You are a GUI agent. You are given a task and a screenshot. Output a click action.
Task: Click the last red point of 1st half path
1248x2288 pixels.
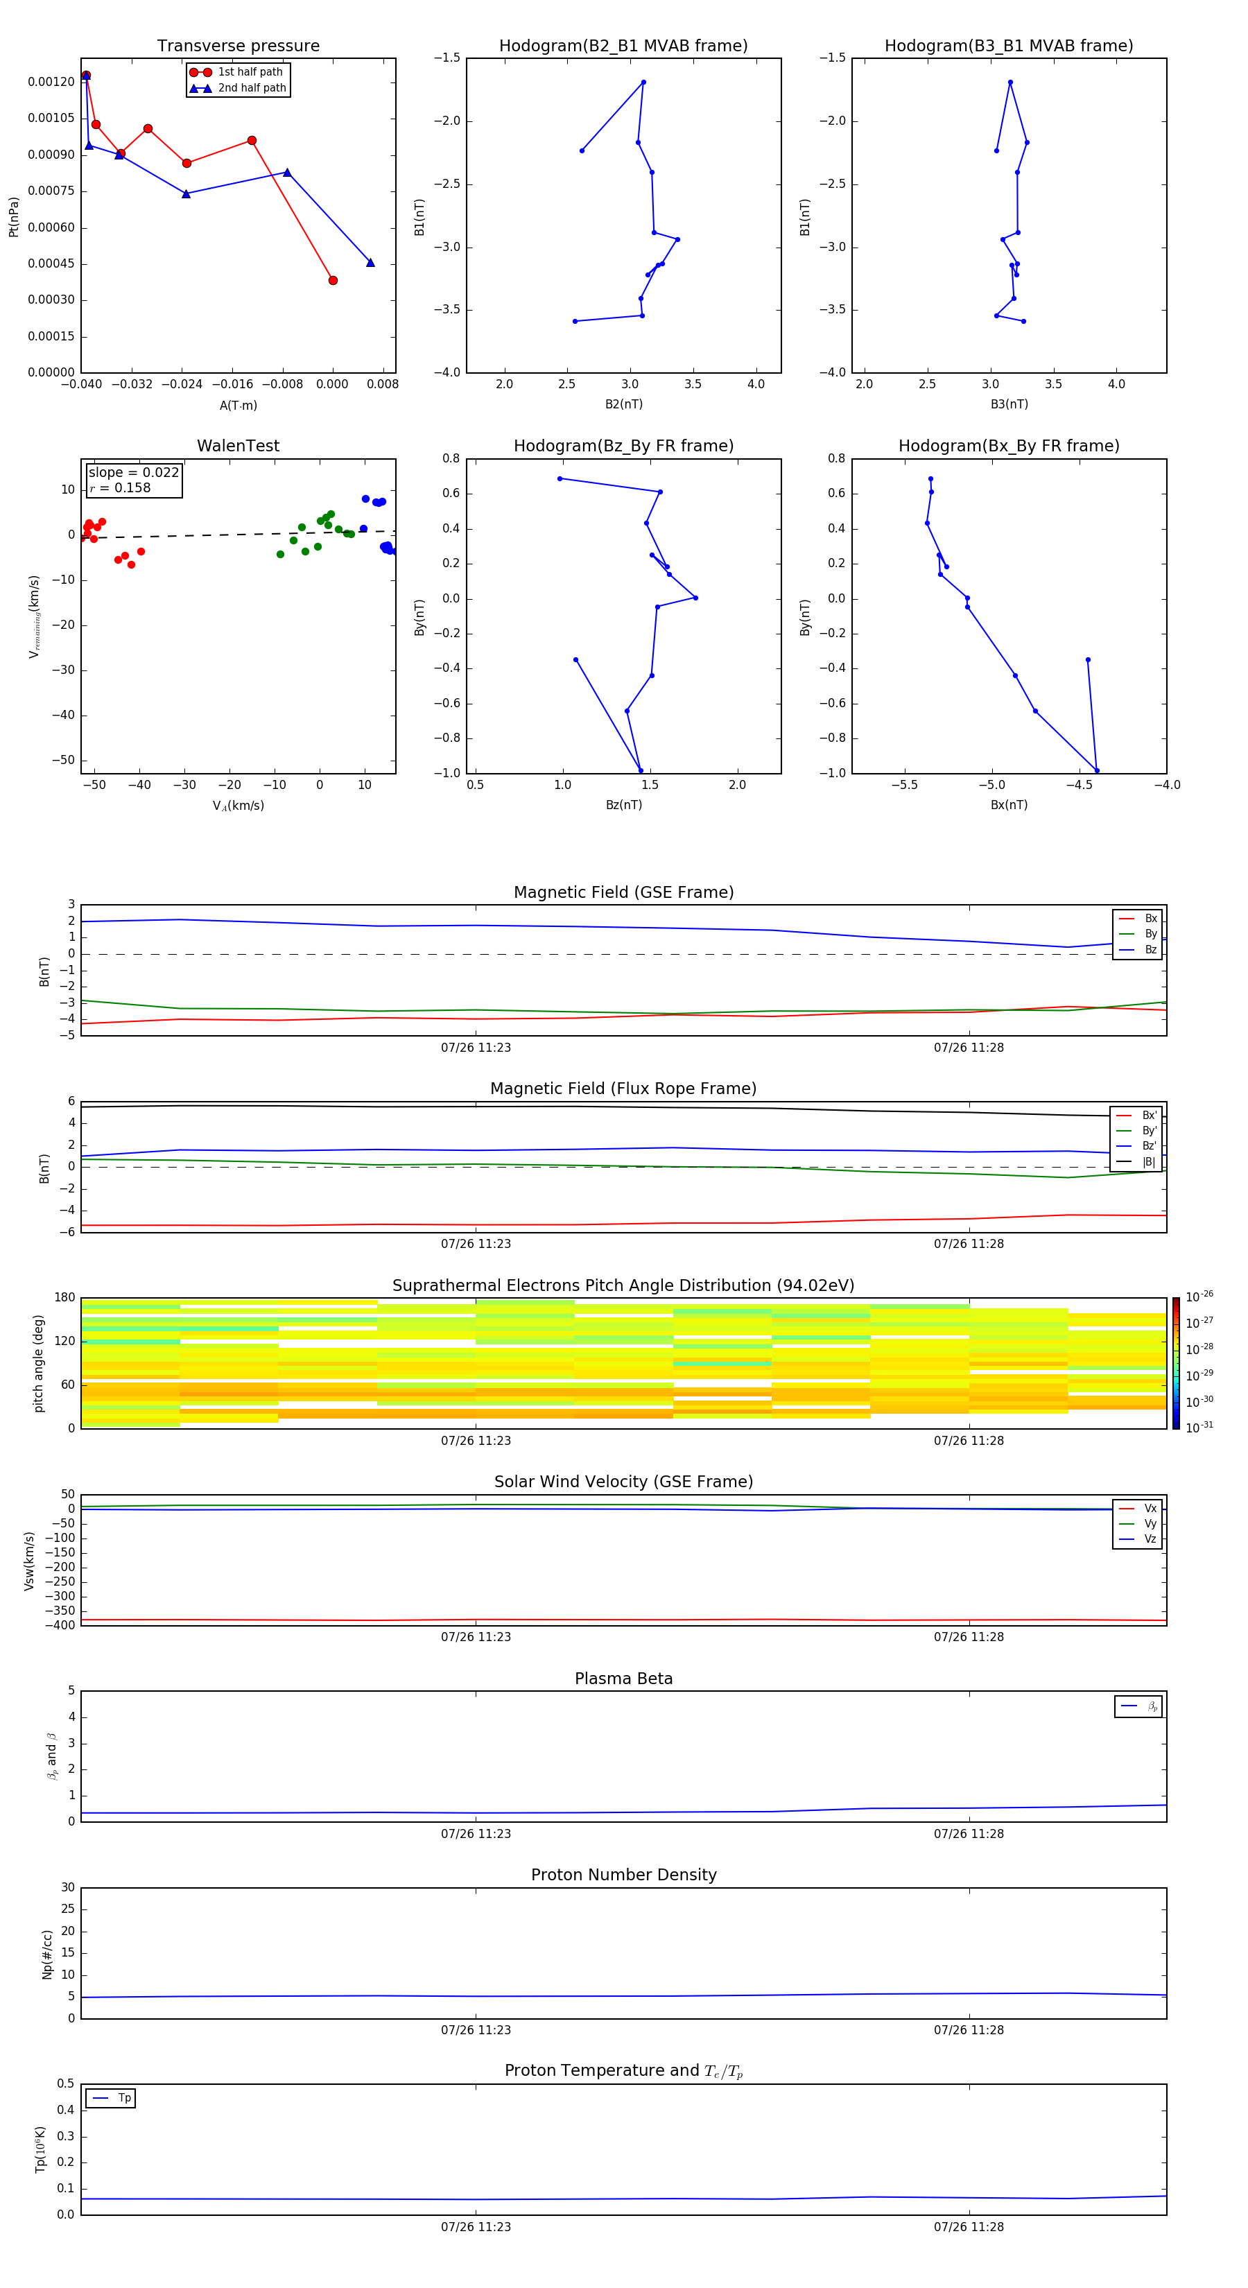click(x=333, y=281)
